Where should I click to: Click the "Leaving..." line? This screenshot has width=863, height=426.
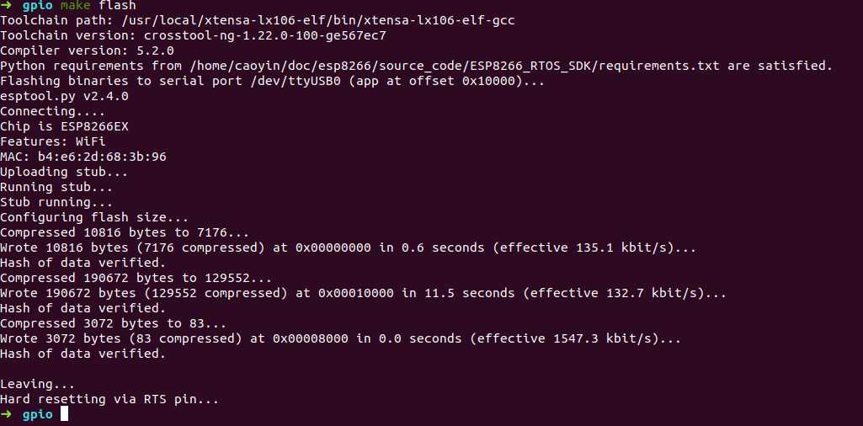pyautogui.click(x=38, y=384)
